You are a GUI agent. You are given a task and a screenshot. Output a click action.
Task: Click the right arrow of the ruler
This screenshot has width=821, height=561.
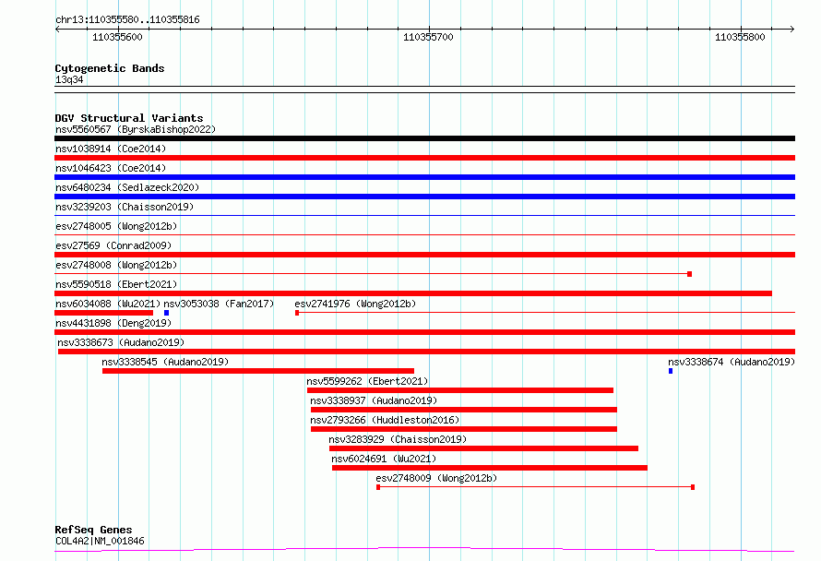tap(792, 30)
